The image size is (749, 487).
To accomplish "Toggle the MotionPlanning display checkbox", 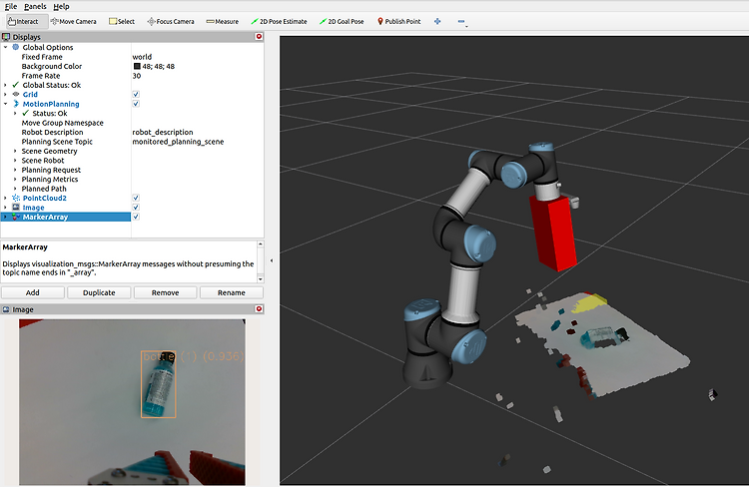I will click(136, 104).
